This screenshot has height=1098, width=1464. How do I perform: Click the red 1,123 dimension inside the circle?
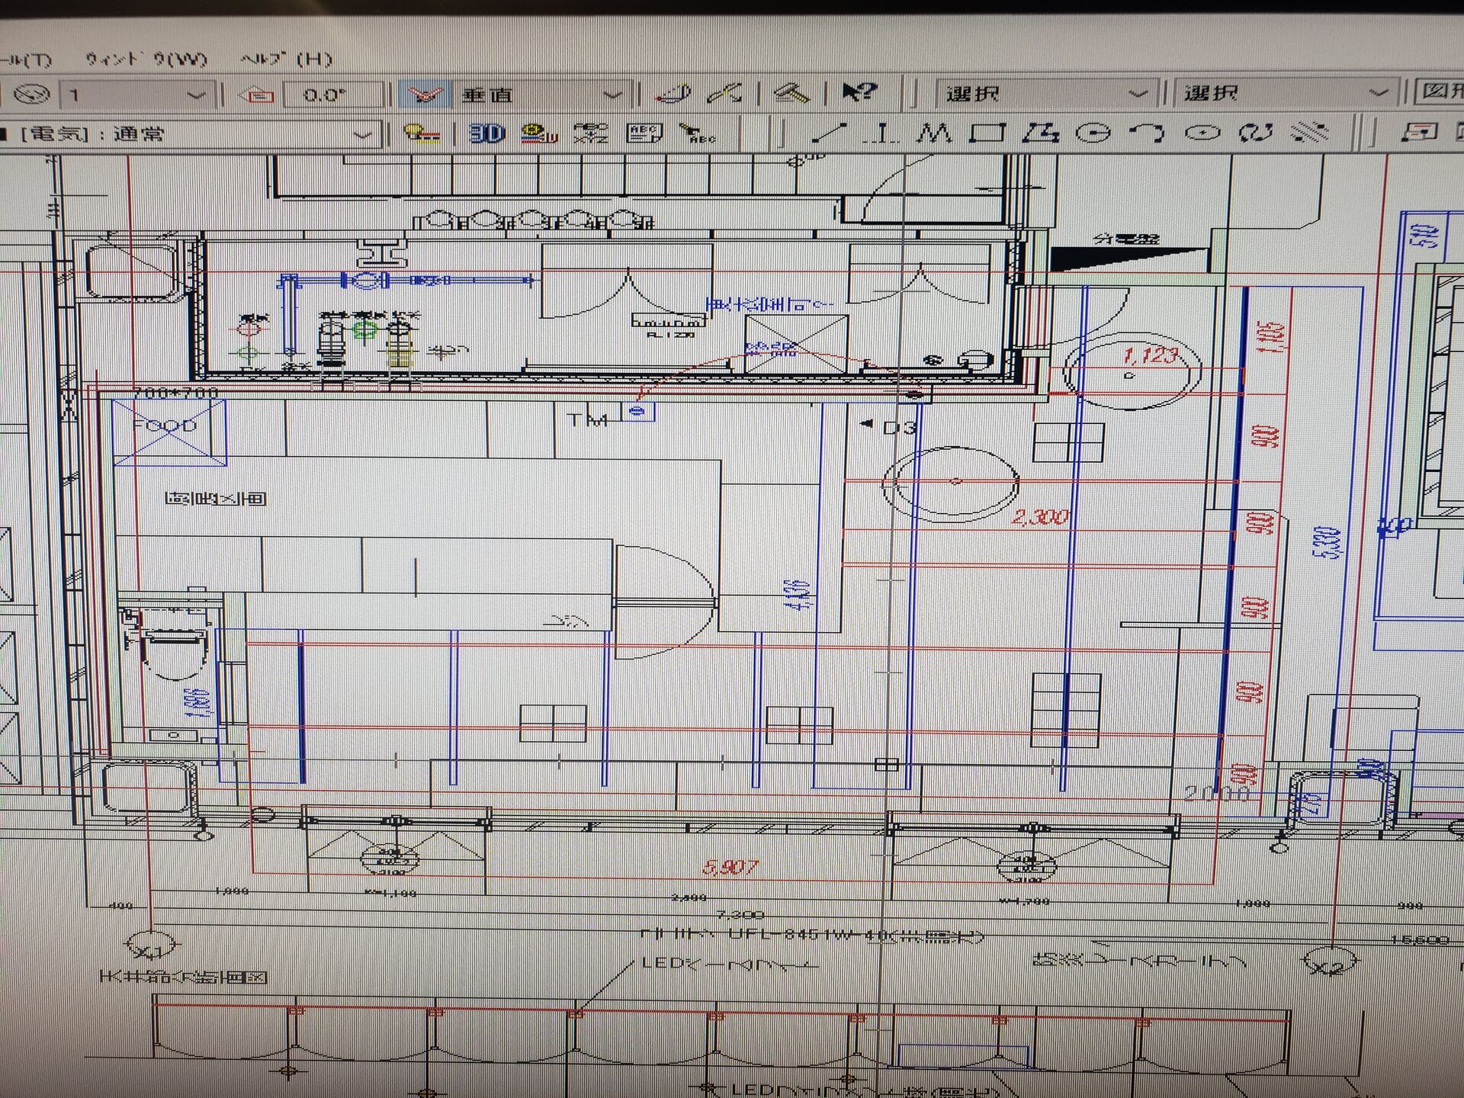click(1151, 355)
